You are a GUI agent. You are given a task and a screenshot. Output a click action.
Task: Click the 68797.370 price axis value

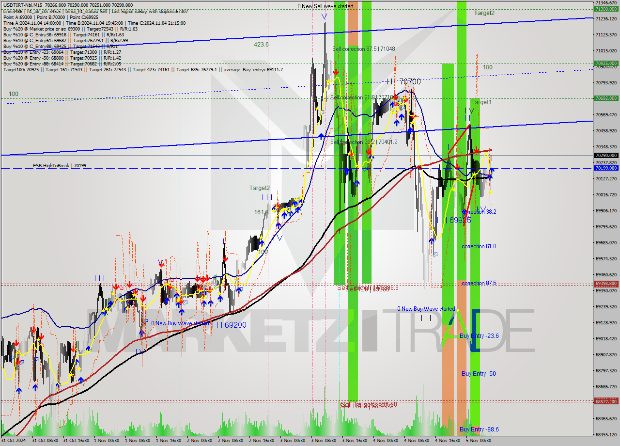pos(606,370)
